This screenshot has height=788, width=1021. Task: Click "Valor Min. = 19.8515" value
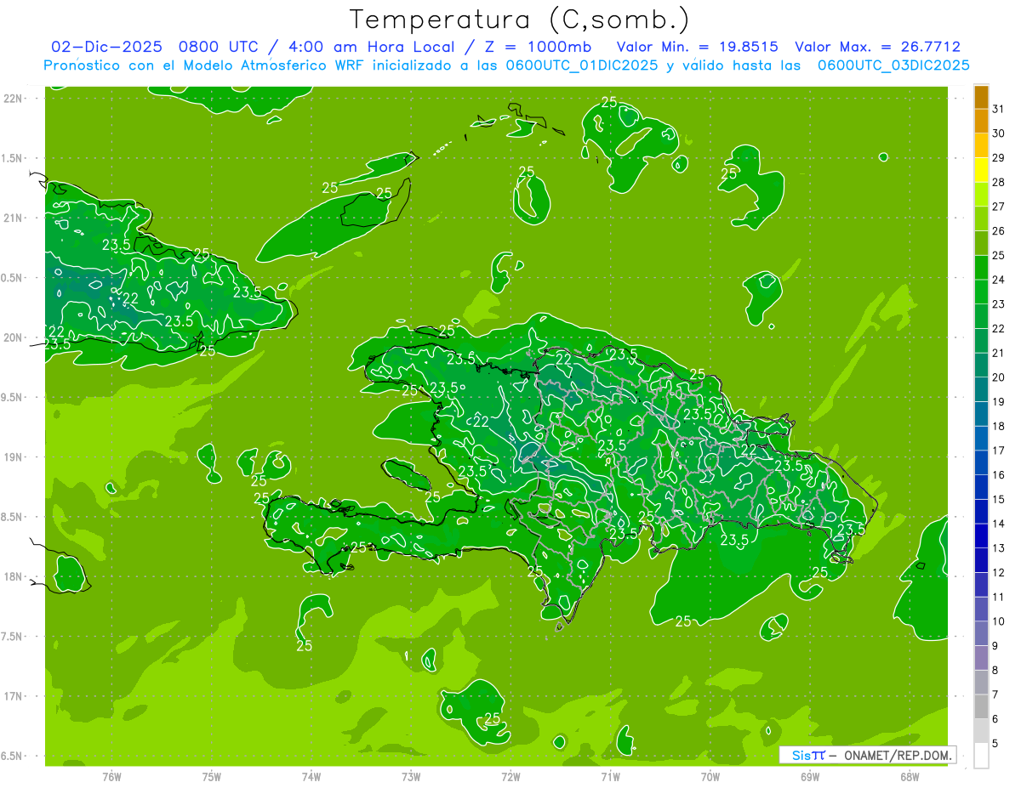(697, 47)
